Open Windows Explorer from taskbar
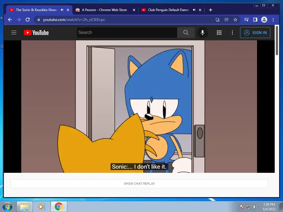 [25, 206]
